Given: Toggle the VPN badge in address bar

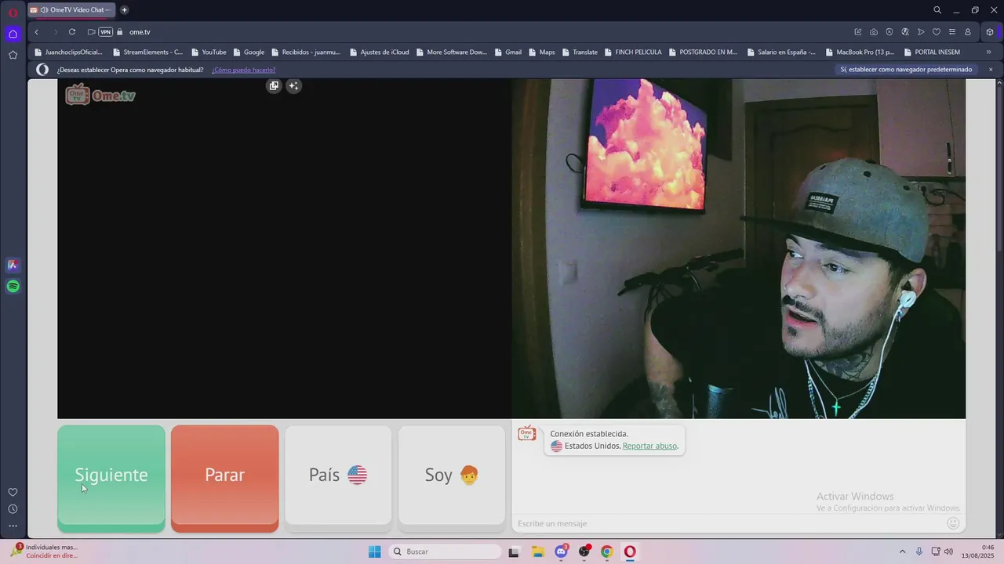Looking at the screenshot, I should coord(105,32).
